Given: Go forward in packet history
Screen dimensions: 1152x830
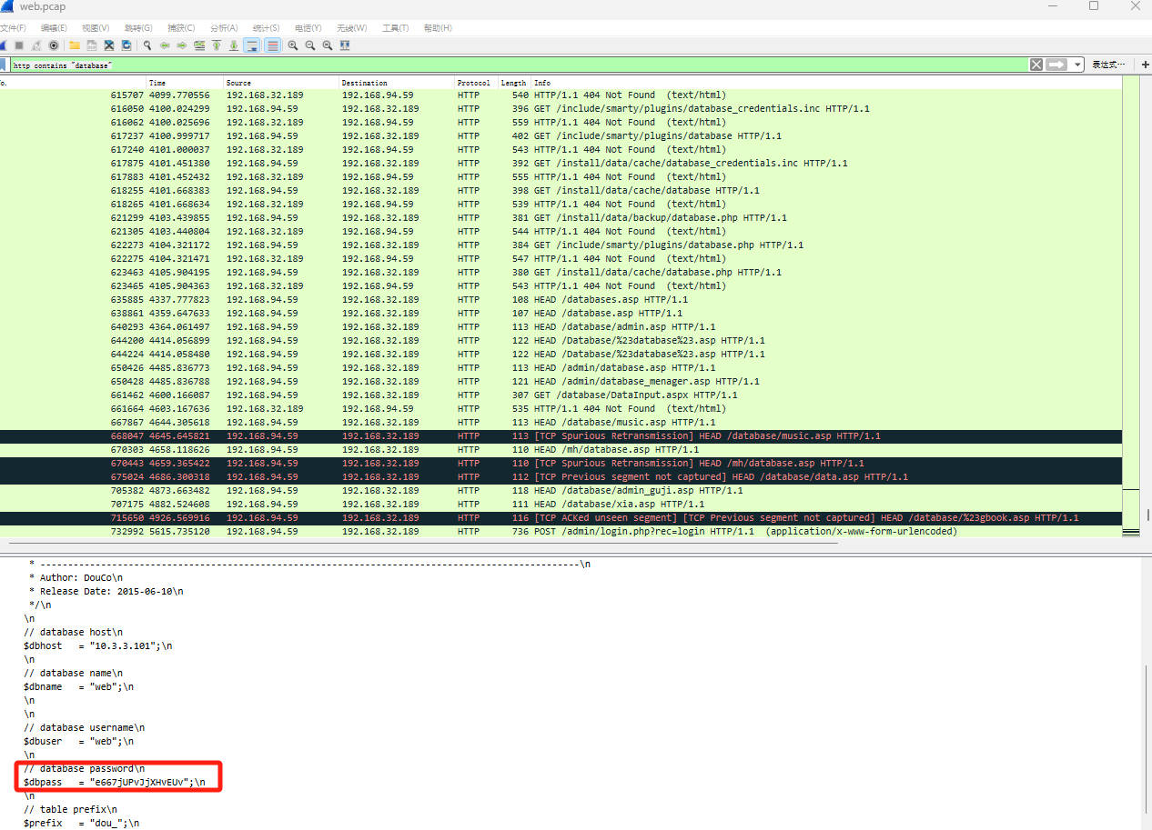Looking at the screenshot, I should click(x=182, y=45).
